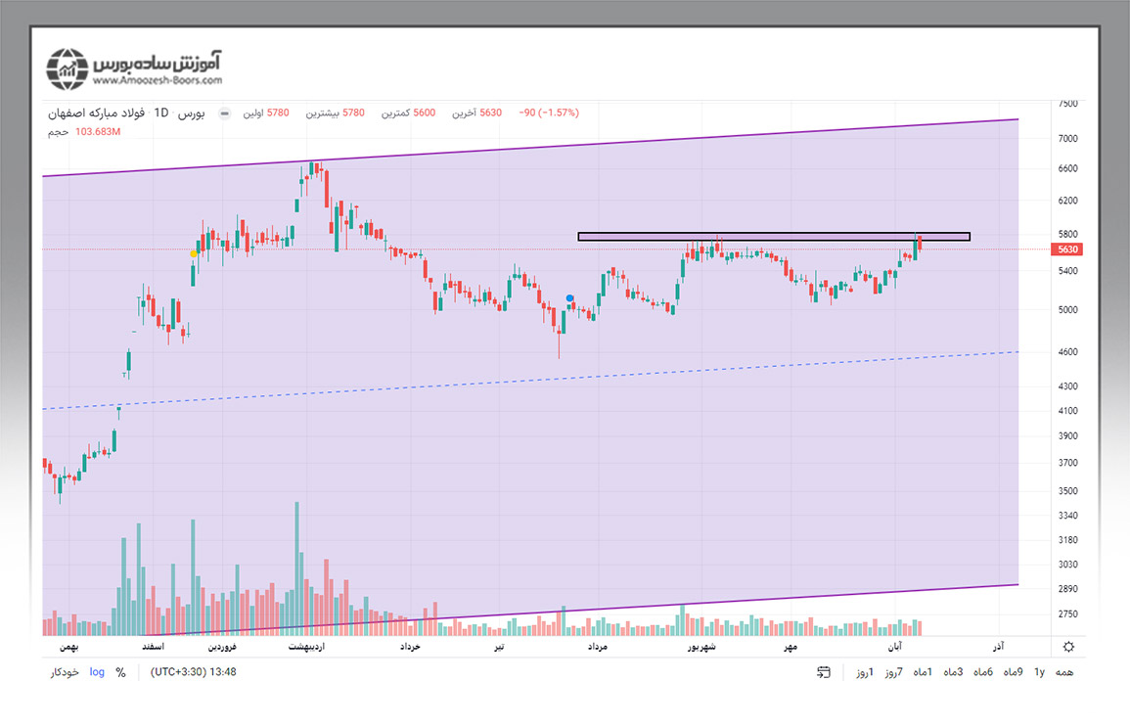Open the UTC+3:30 timezone menu
Image resolution: width=1130 pixels, height=726 pixels.
[x=193, y=672]
